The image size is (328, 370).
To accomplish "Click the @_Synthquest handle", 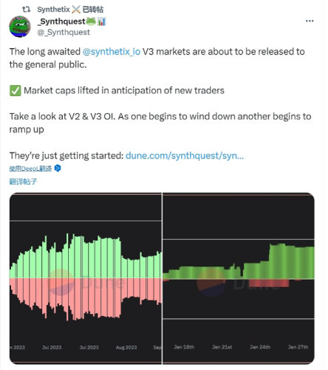I will click(64, 32).
